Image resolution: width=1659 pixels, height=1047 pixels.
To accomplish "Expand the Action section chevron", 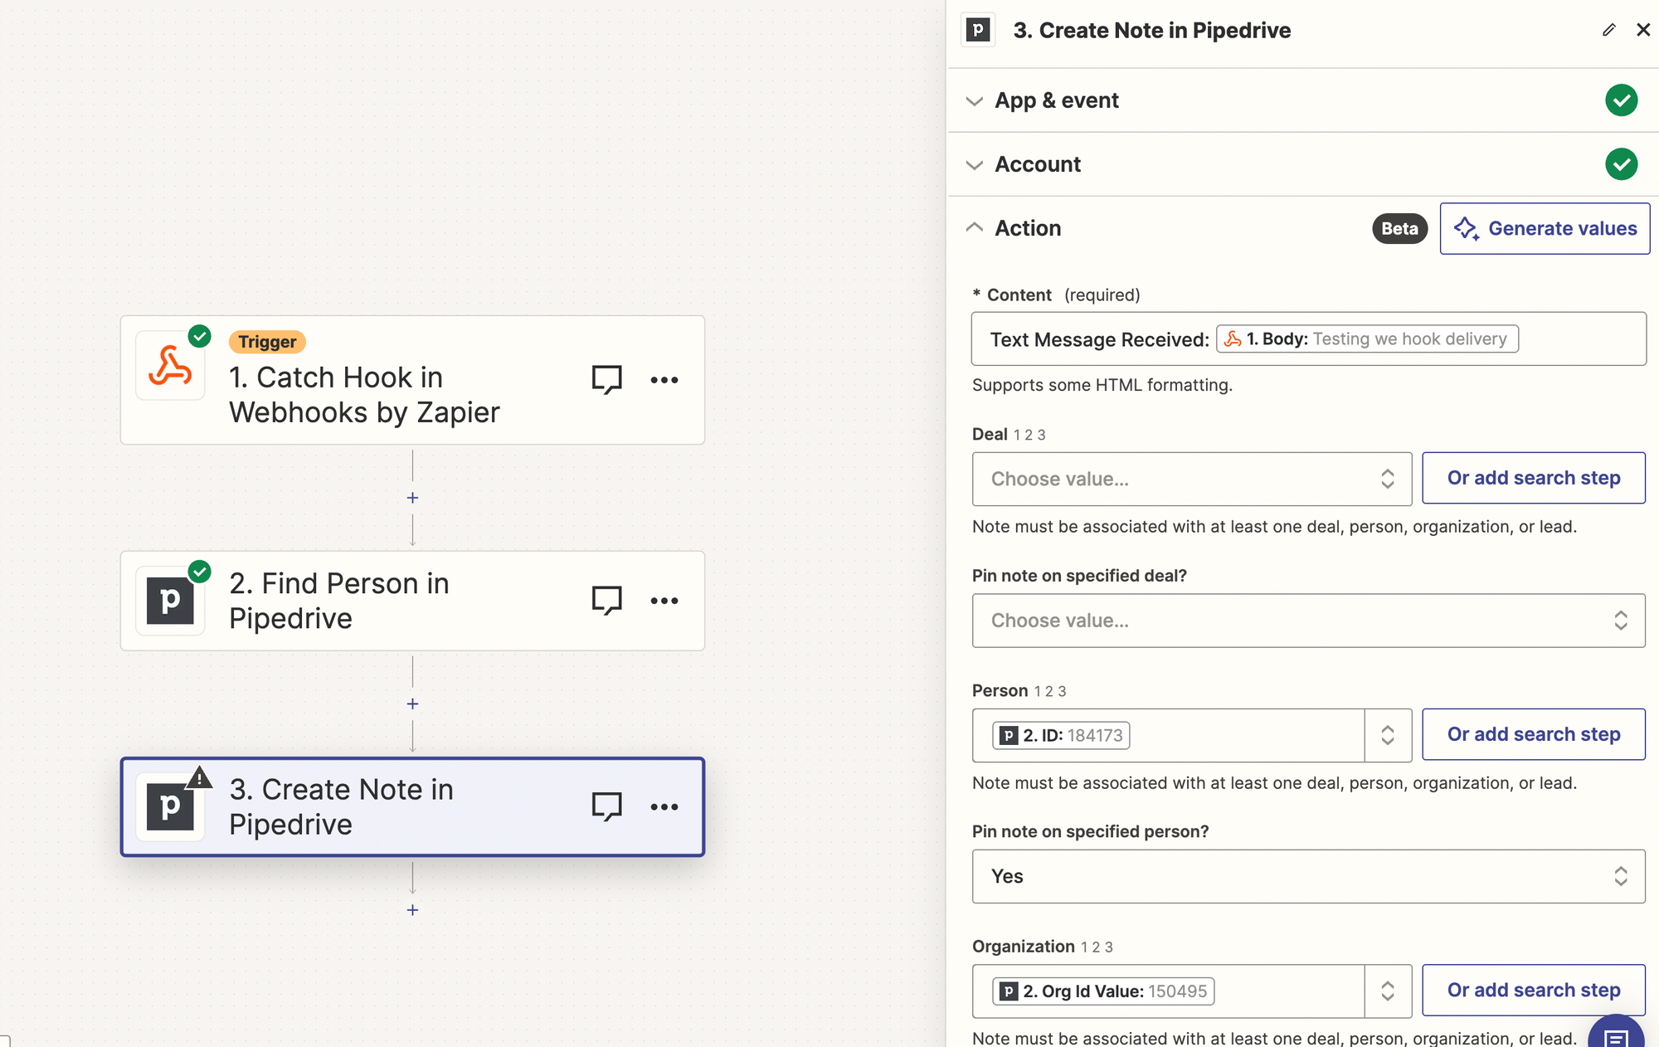I will point(974,228).
